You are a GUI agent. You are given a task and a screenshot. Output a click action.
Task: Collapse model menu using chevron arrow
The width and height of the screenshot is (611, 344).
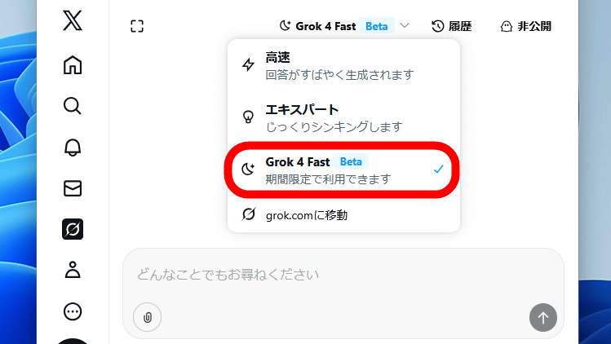tap(405, 26)
